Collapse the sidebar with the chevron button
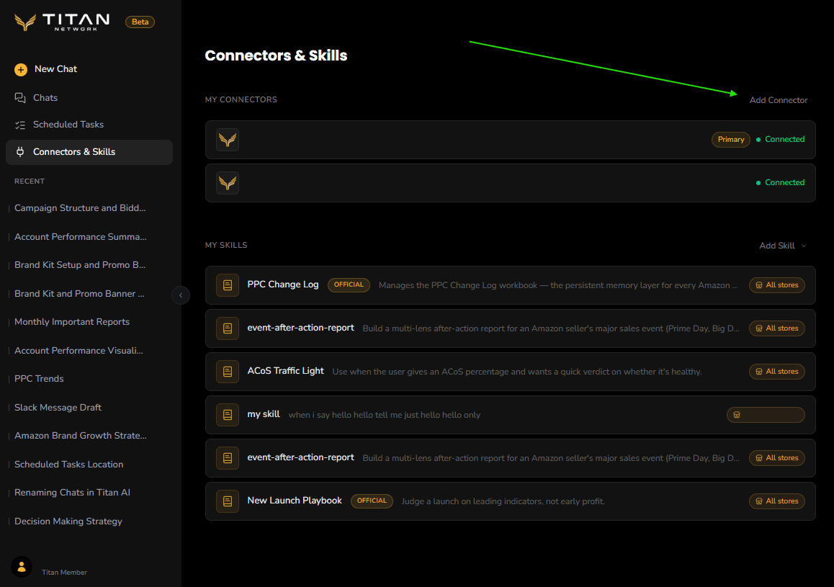834x587 pixels. (181, 295)
